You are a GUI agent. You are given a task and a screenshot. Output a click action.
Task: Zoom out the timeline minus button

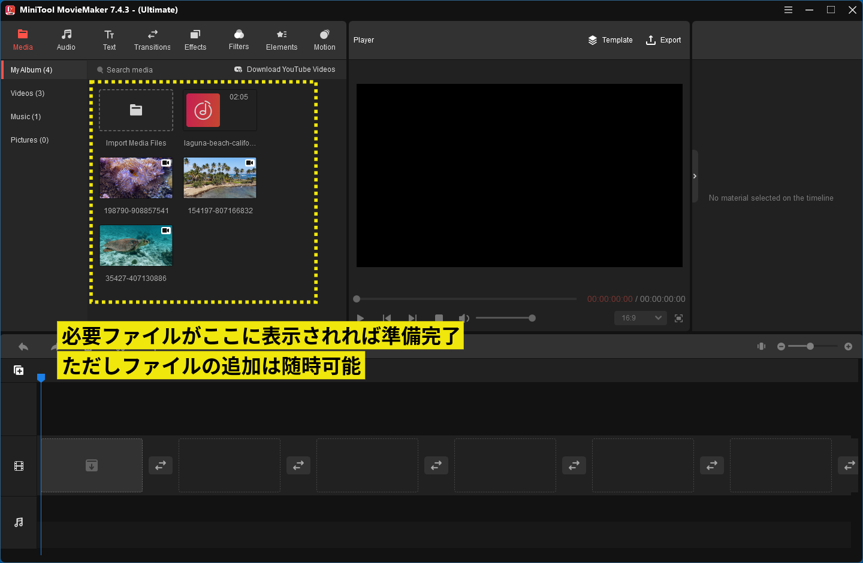pyautogui.click(x=781, y=346)
